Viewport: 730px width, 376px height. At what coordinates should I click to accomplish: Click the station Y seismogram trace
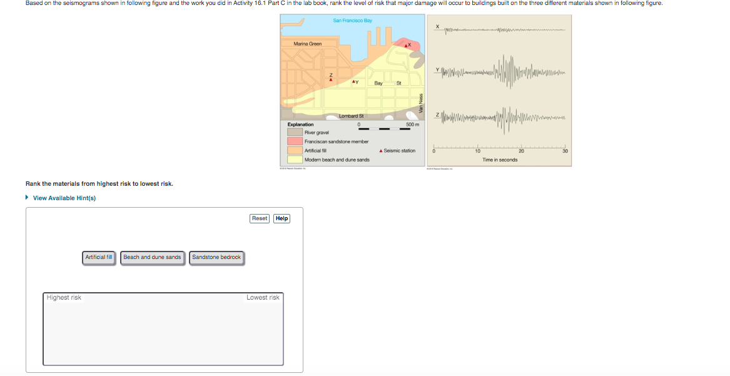coord(500,72)
